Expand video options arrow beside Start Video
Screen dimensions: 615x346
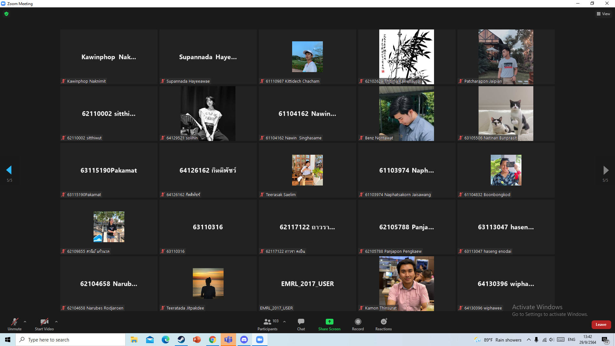pos(56,322)
